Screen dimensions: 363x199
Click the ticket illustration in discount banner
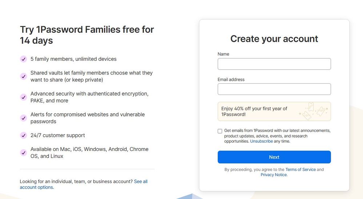[x=314, y=111]
